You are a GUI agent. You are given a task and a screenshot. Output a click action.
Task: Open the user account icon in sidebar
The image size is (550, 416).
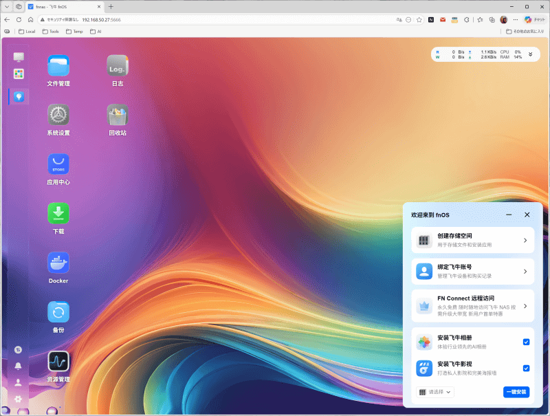[x=18, y=382]
